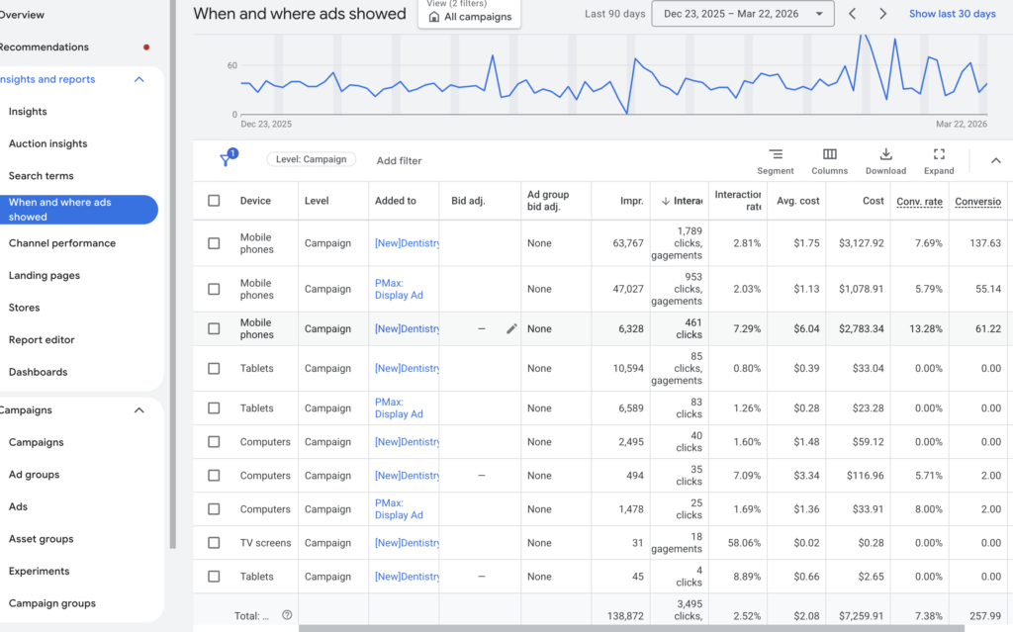This screenshot has width=1013, height=632.
Task: Click the Segment icon
Action: (776, 155)
